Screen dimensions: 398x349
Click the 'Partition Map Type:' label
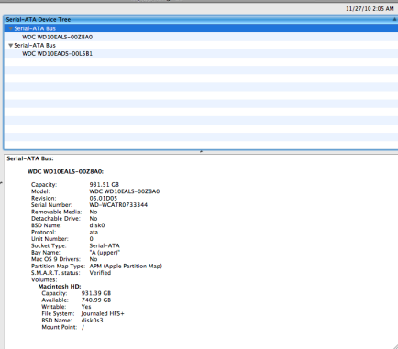[x=58, y=267]
